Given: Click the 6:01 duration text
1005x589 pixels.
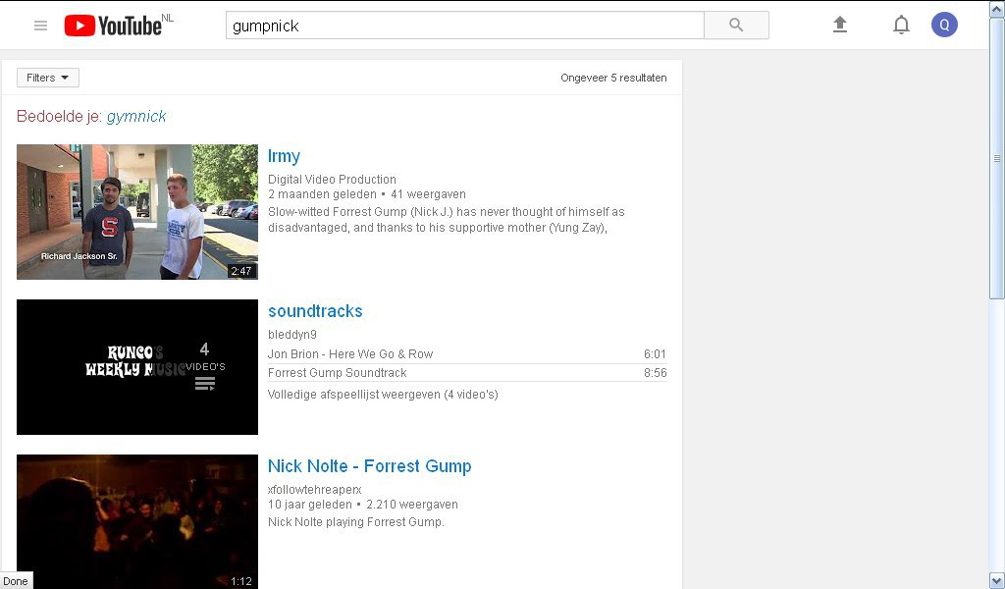Looking at the screenshot, I should (655, 353).
